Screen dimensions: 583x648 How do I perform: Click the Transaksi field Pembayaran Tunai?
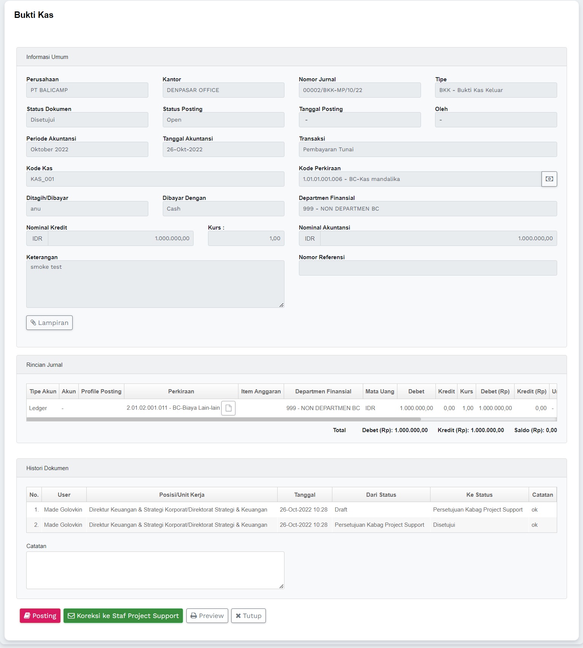tap(427, 149)
